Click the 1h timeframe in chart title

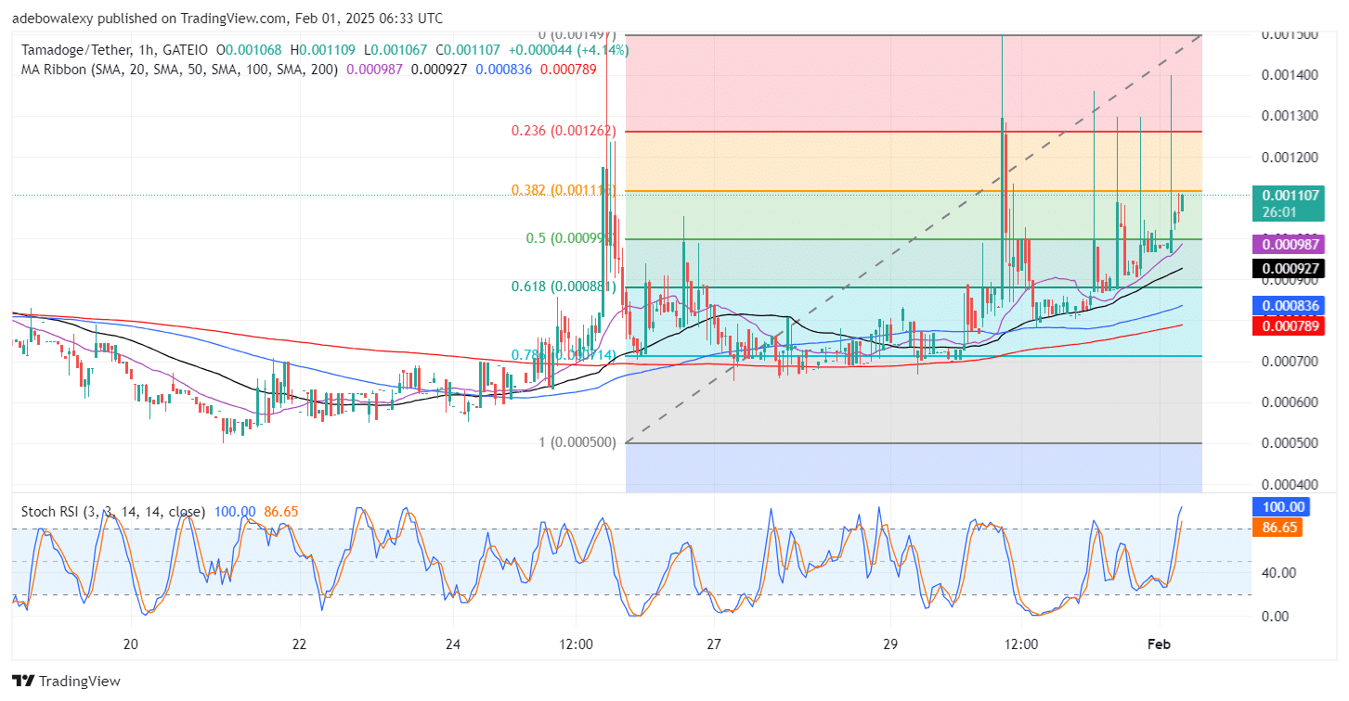click(x=148, y=50)
